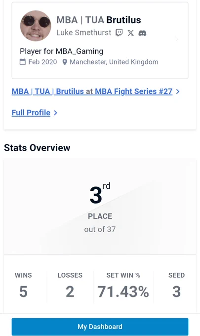This screenshot has height=336, width=200.
Task: Click the Manchester location pin icon
Action: point(65,62)
